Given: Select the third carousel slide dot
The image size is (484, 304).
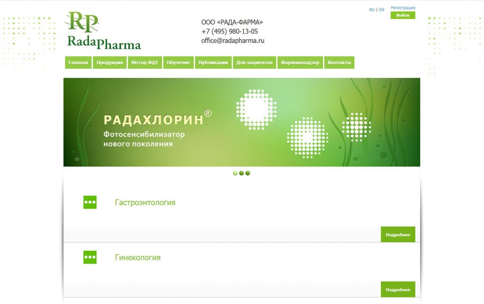Looking at the screenshot, I should tap(248, 173).
